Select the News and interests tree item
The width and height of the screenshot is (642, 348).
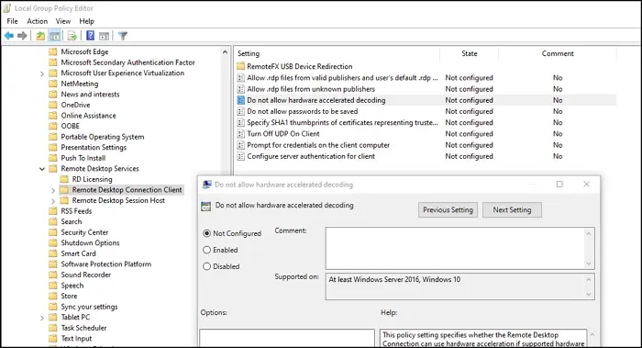click(x=90, y=95)
